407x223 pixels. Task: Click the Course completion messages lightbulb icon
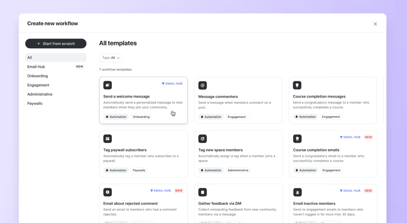click(x=297, y=85)
